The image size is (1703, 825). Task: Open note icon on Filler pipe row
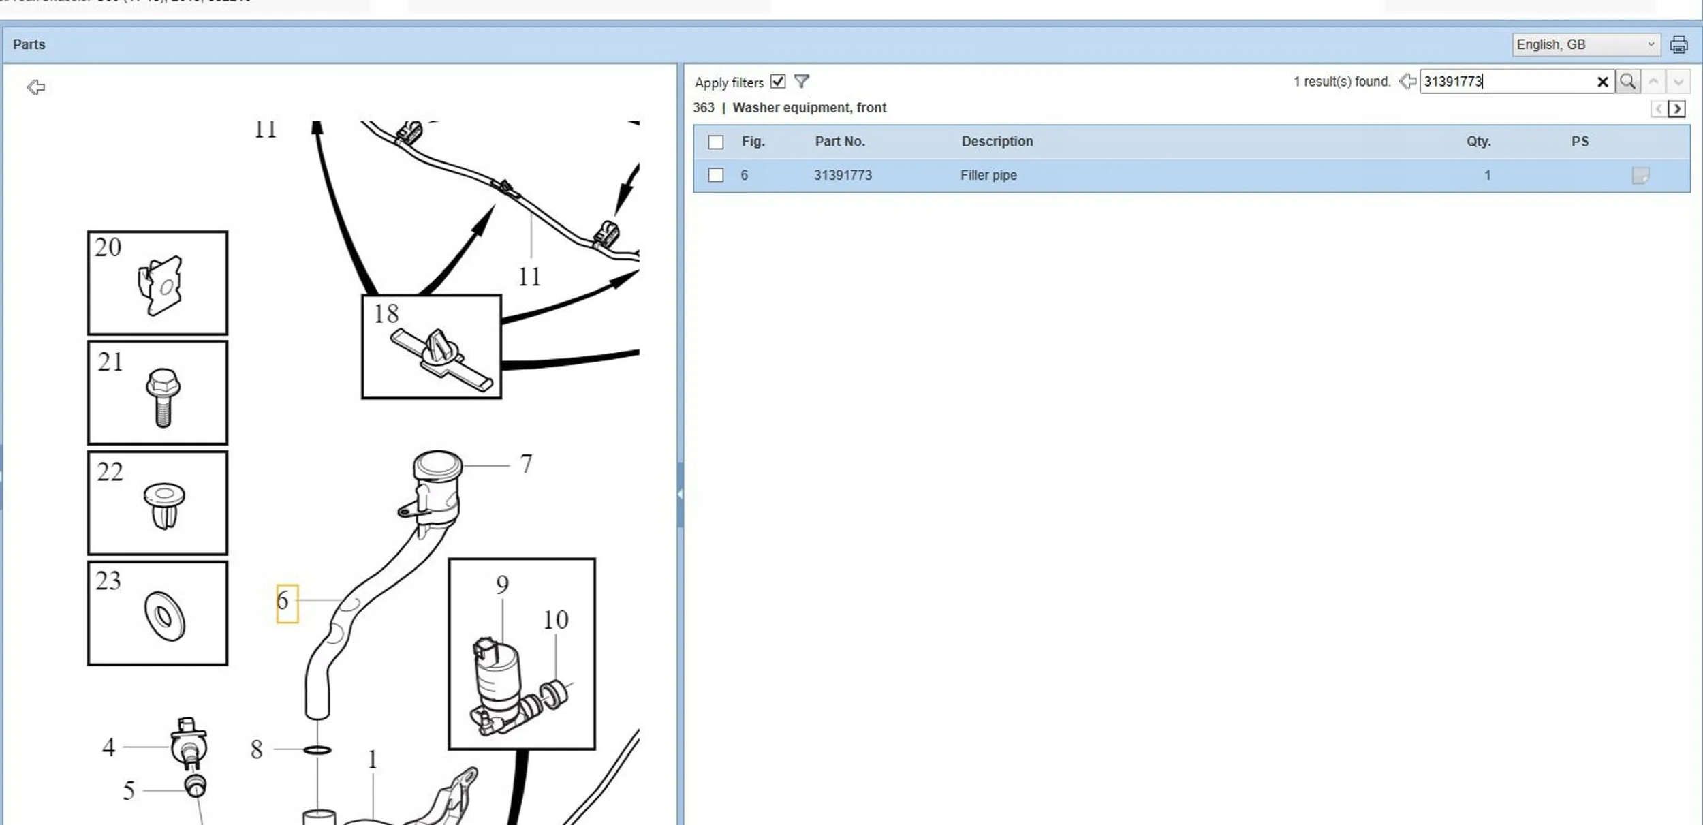1640,176
